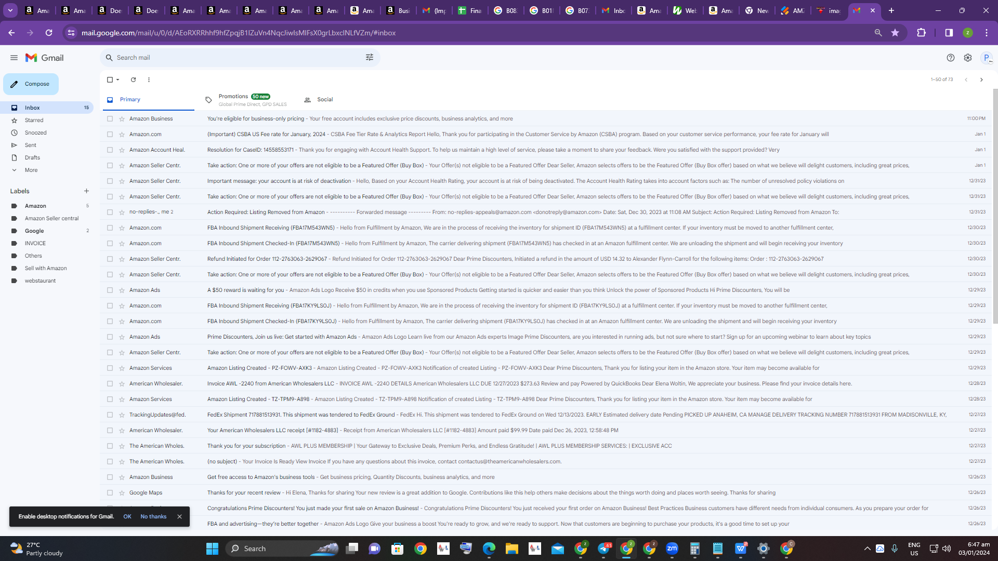The width and height of the screenshot is (998, 561).
Task: Refresh the inbox with the refresh icon
Action: point(133,79)
